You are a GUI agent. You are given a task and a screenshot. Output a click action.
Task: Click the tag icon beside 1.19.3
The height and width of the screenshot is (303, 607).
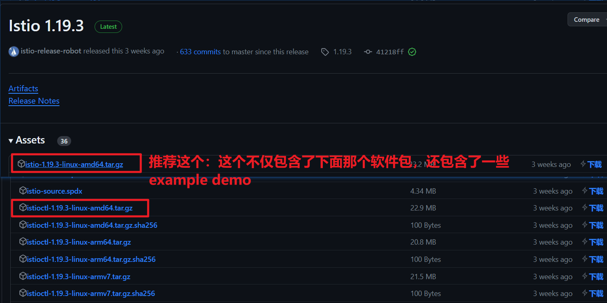(x=325, y=52)
